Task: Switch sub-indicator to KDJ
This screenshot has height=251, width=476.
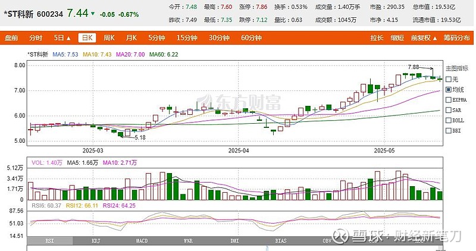Action: click(x=96, y=241)
